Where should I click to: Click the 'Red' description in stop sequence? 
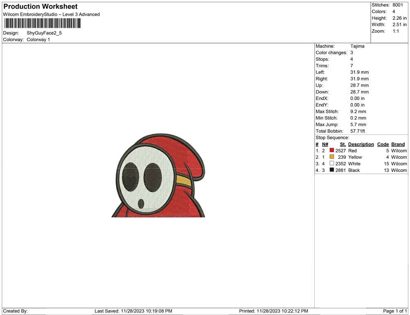352,150
